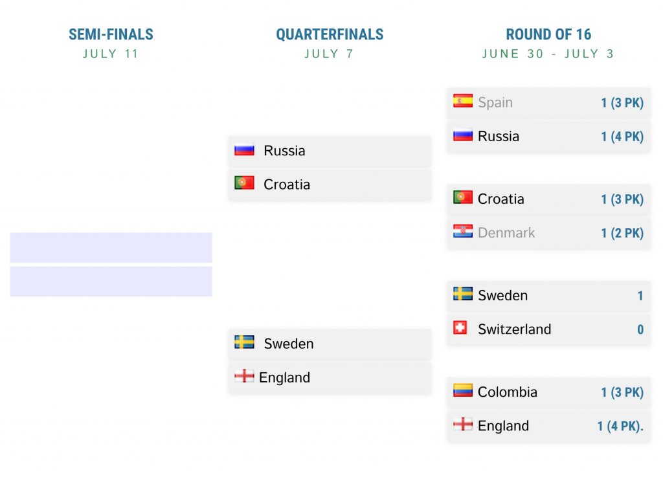
Task: Click Spain's 1 (3 PK) score
Action: click(x=622, y=102)
